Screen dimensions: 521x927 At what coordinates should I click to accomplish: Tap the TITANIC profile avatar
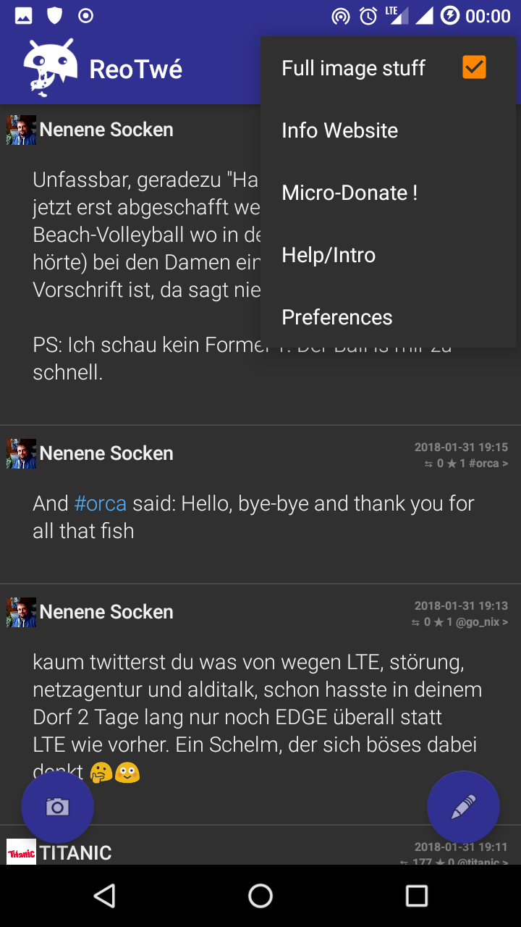click(x=21, y=852)
